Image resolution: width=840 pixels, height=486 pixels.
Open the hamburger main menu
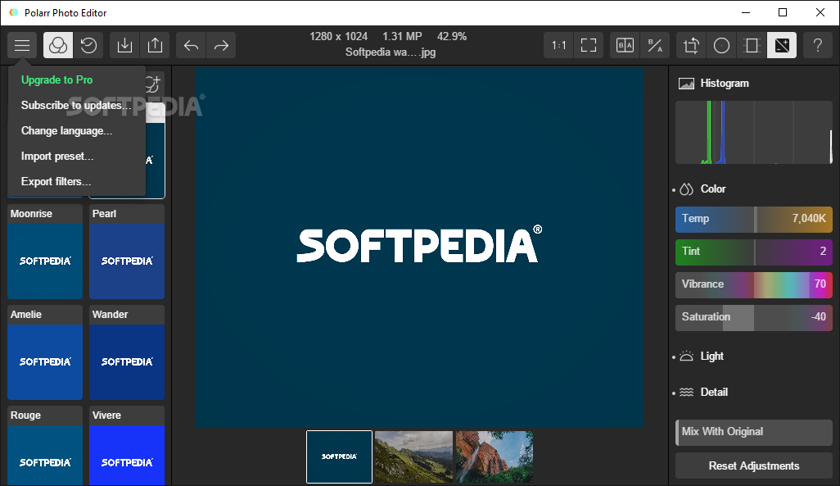pos(22,45)
